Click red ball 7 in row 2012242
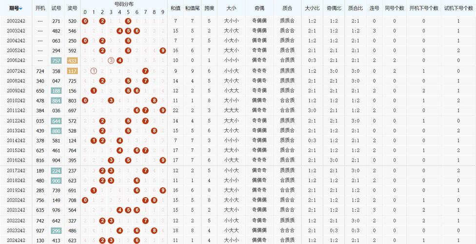The image size is (476, 244). [x=145, y=121]
